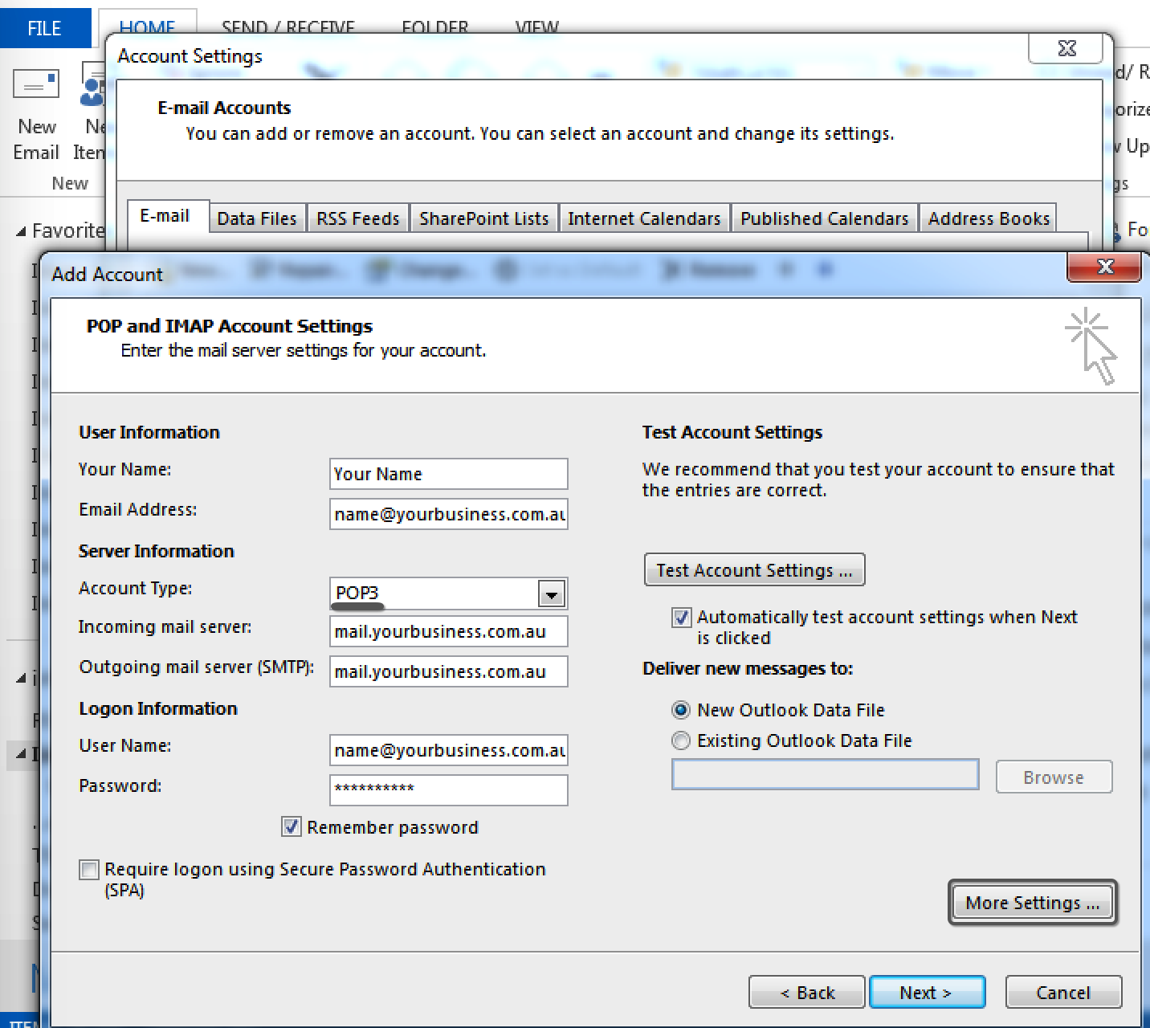Click the Test Account Settings button
Image resolution: width=1150 pixels, height=1028 pixels.
point(755,570)
